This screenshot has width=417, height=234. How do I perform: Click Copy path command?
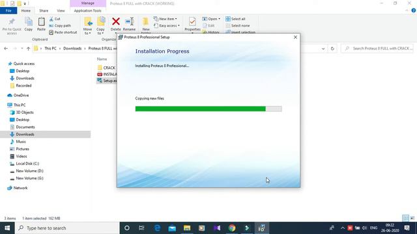click(60, 26)
